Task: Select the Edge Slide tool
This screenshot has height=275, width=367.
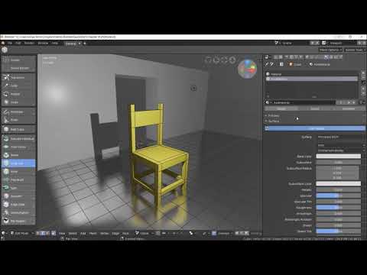Action: 18,205
